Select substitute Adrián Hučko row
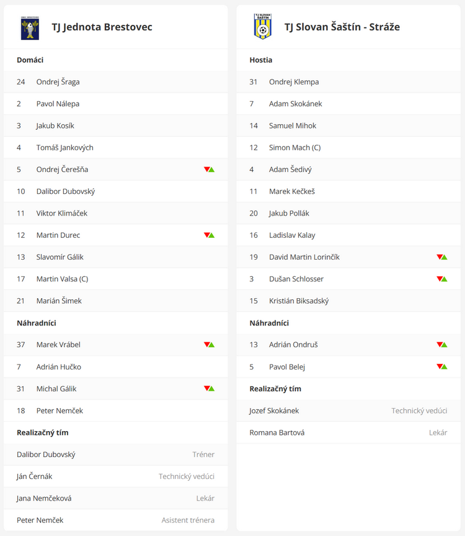The width and height of the screenshot is (465, 536). (116, 367)
